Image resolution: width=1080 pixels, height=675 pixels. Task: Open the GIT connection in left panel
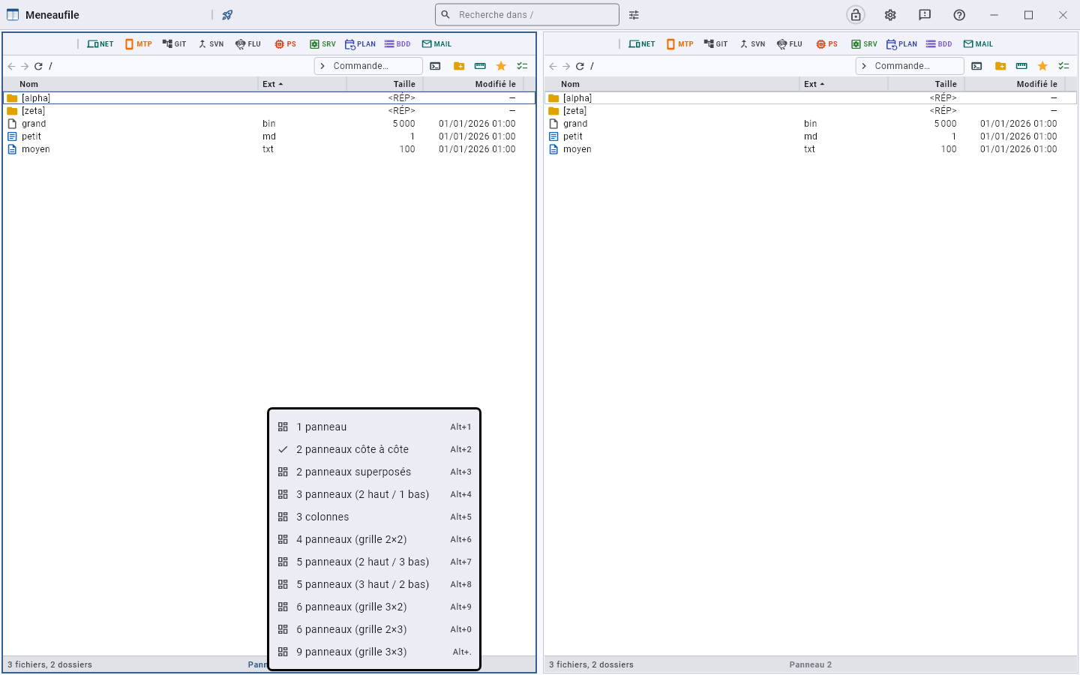click(174, 44)
